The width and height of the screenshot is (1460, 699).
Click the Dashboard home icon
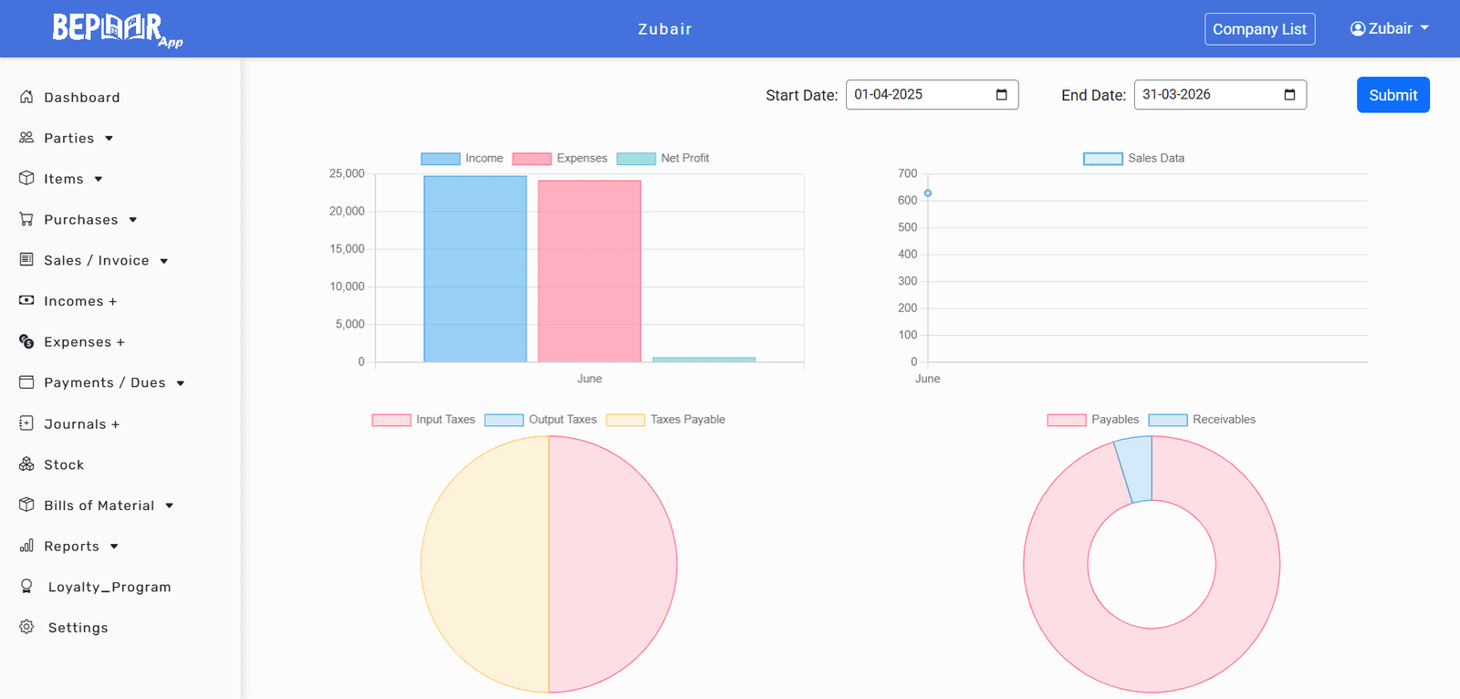pos(26,97)
